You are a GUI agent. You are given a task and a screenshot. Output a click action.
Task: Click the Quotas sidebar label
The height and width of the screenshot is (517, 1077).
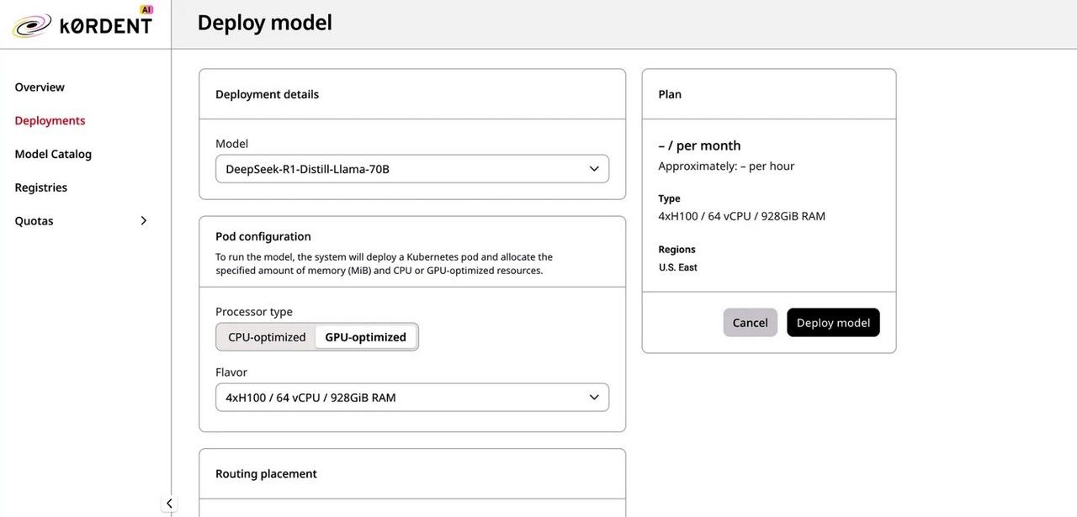[x=34, y=221]
